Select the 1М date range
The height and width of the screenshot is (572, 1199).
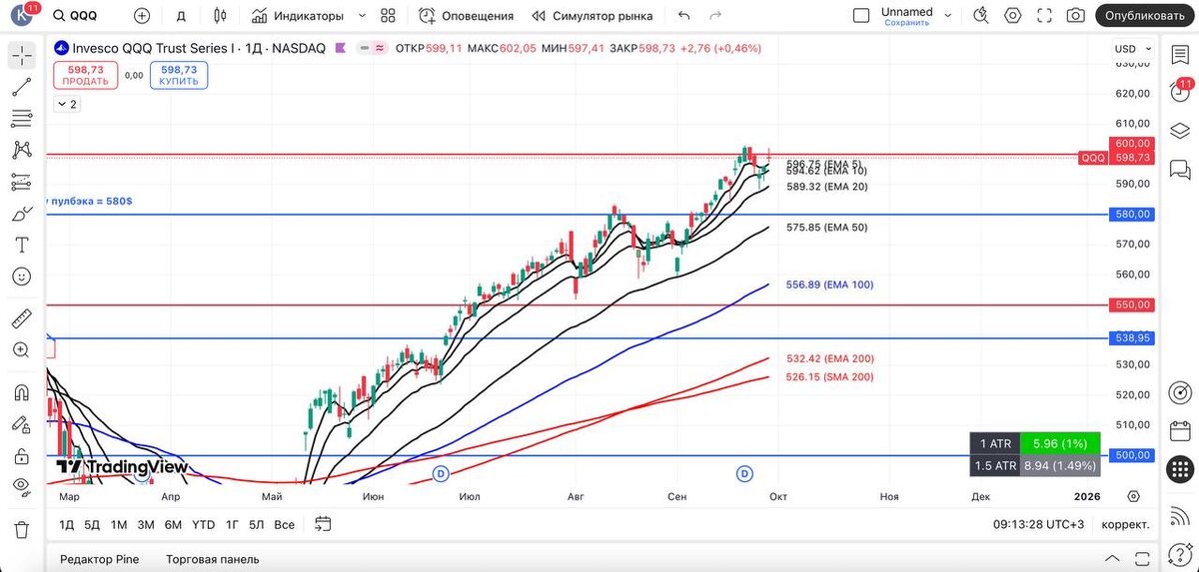point(119,524)
